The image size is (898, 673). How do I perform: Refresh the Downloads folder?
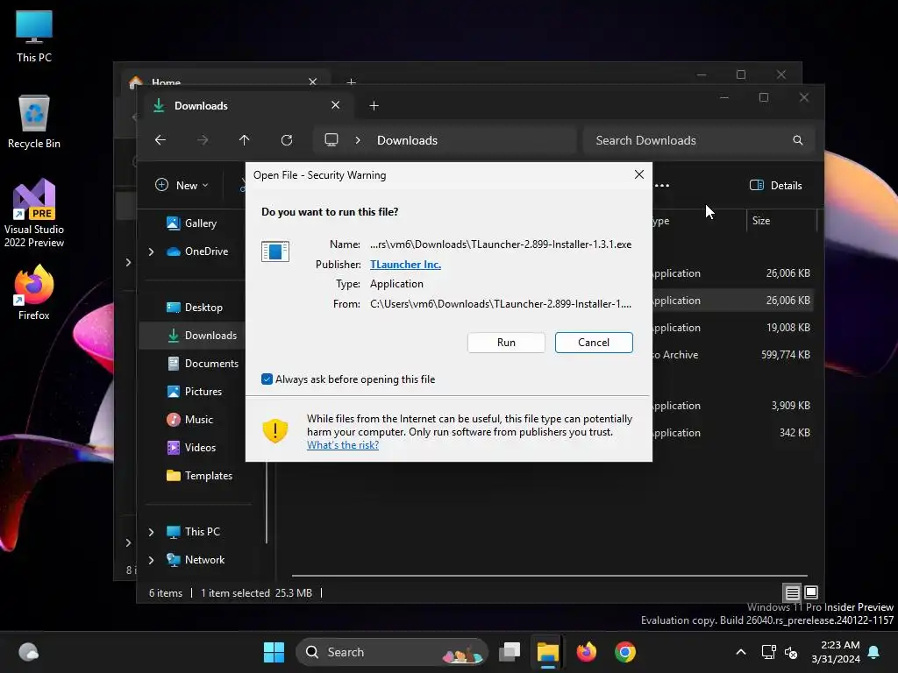tap(287, 140)
